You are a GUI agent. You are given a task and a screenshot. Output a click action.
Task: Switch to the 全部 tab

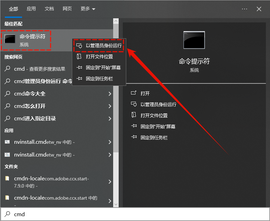coord(13,9)
